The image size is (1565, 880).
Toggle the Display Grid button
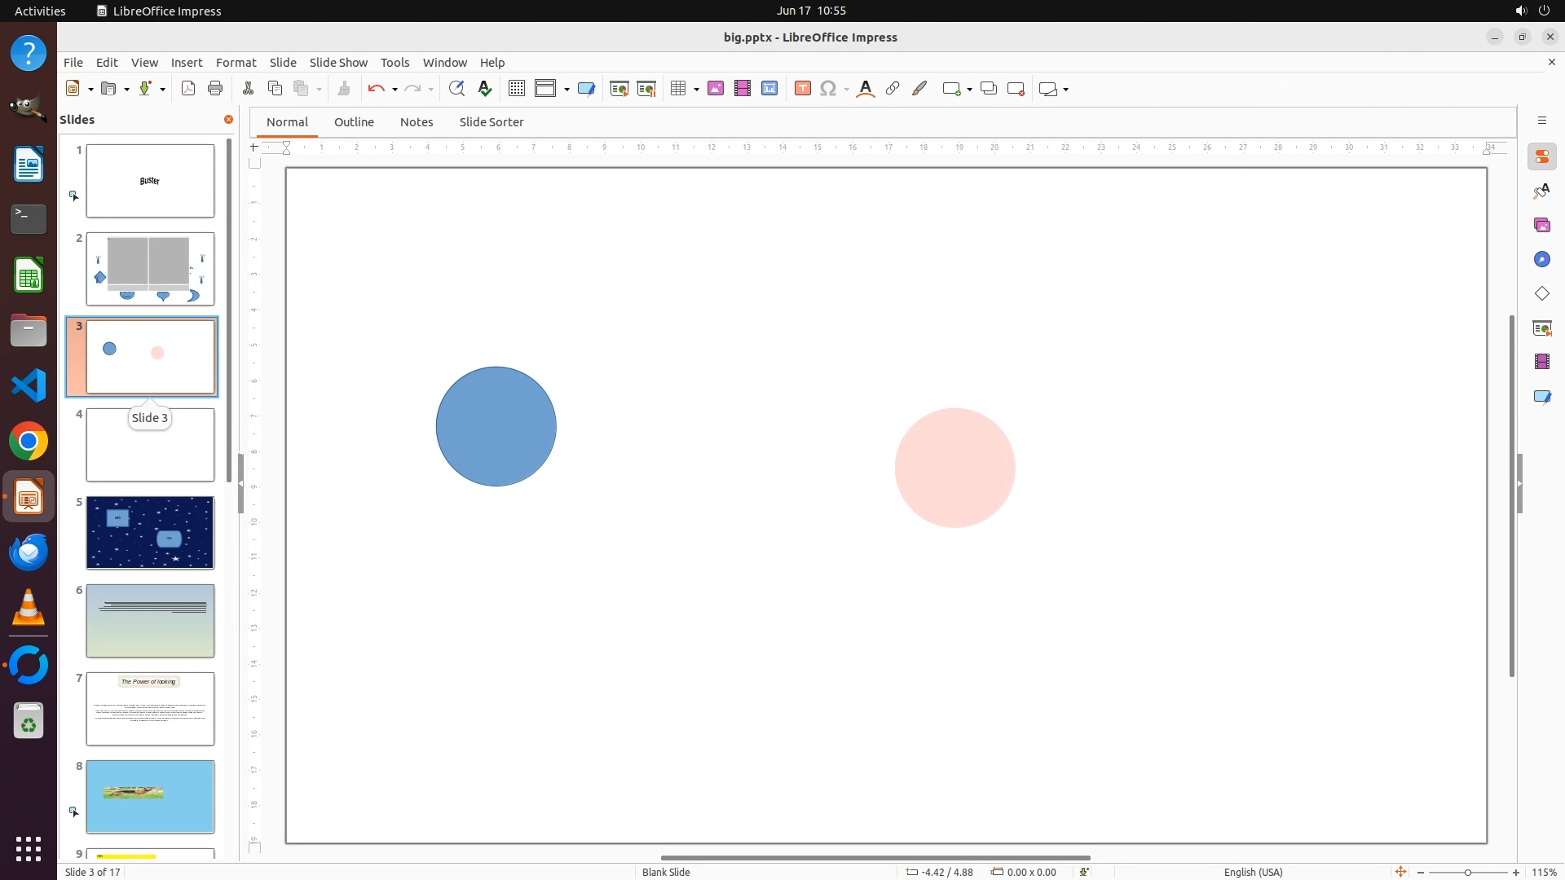click(516, 89)
